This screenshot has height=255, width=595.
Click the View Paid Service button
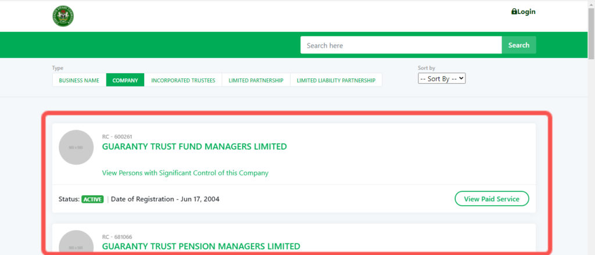click(x=492, y=199)
